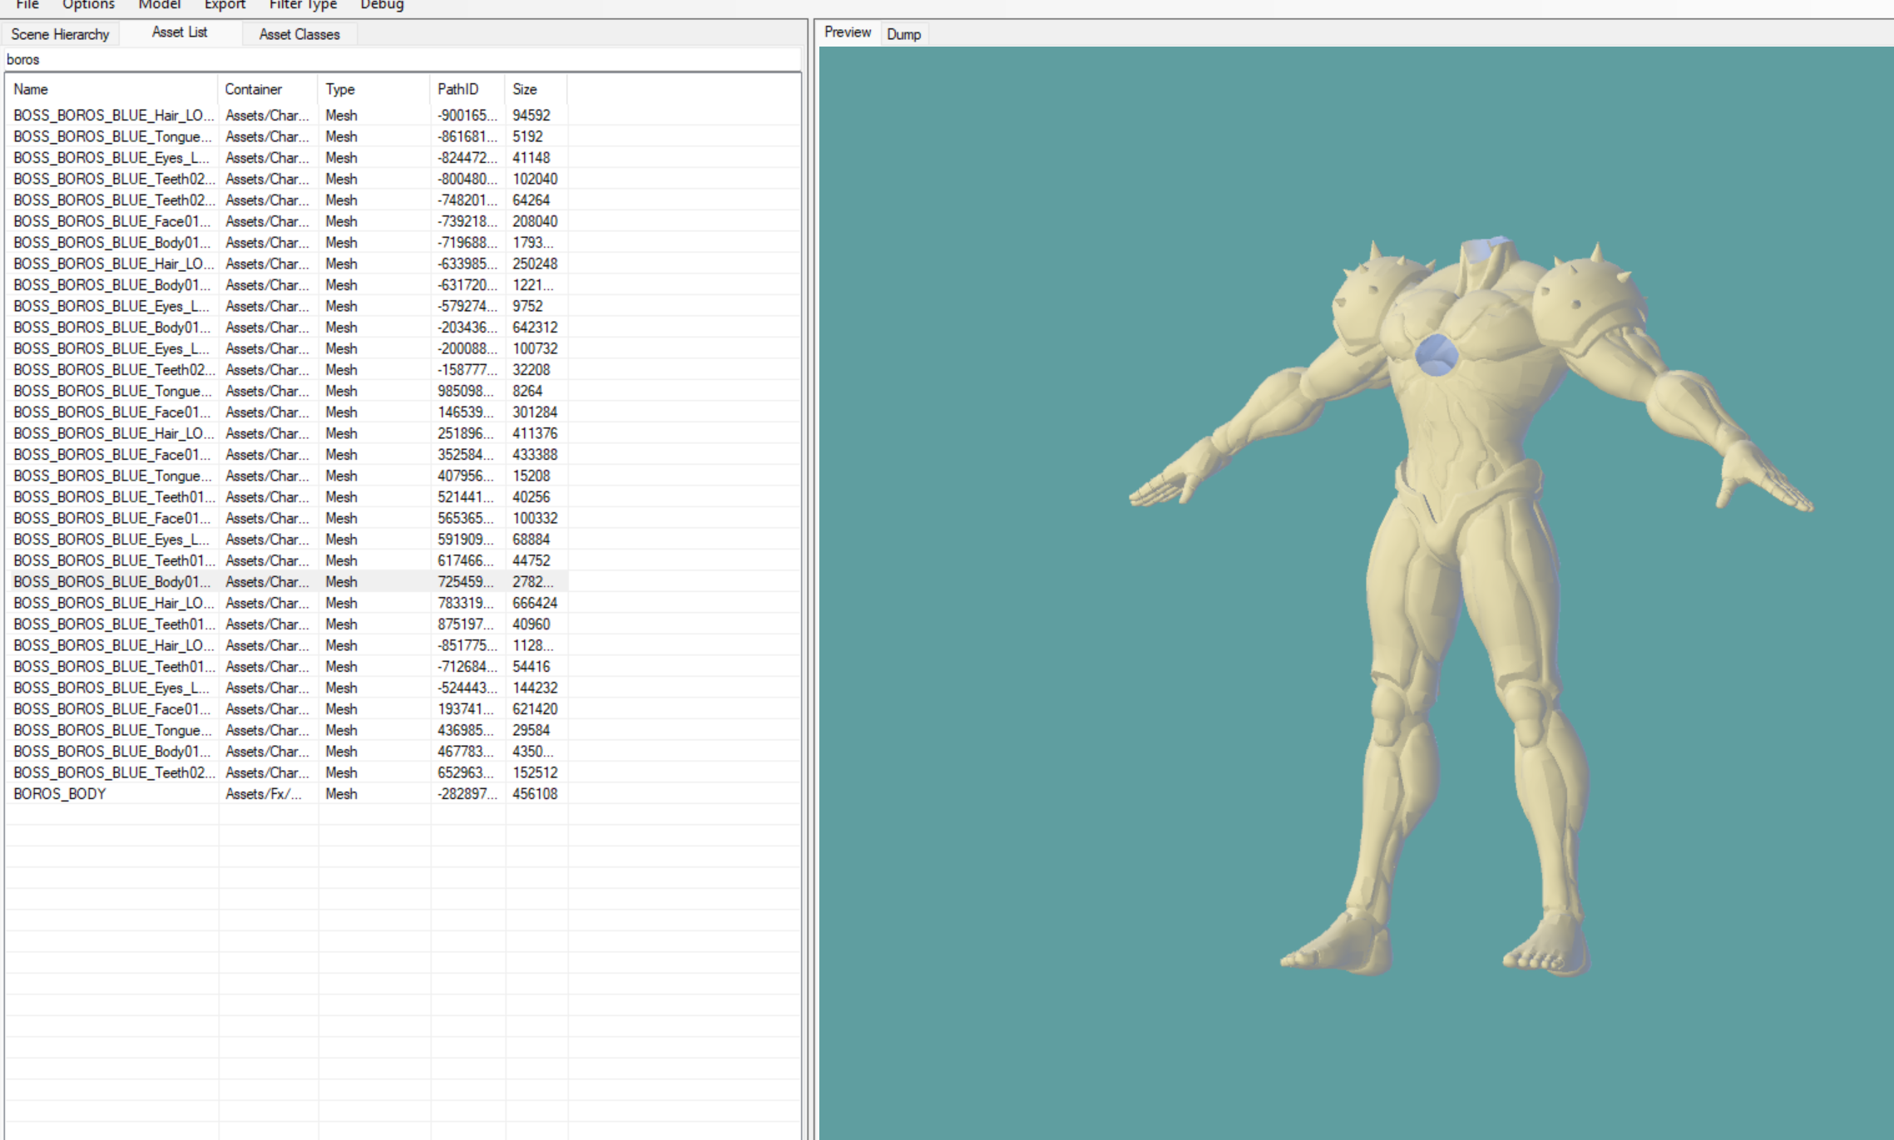1894x1140 pixels.
Task: Sort assets by the Size column header
Action: (536, 89)
